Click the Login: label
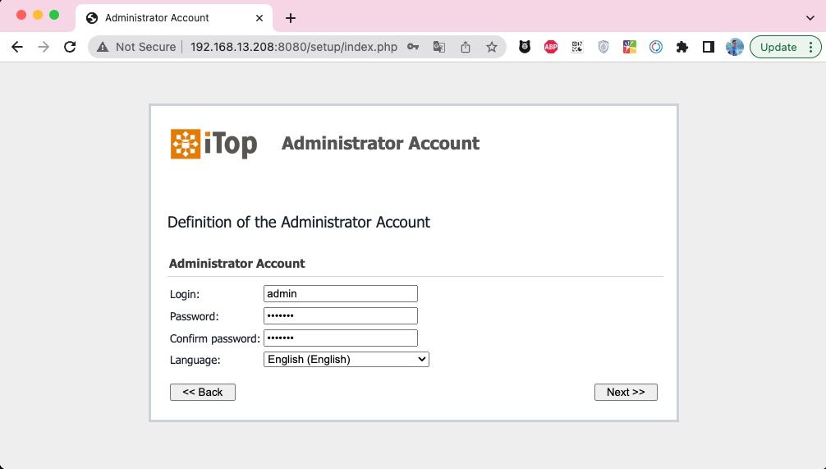The height and width of the screenshot is (469, 826). pos(185,294)
